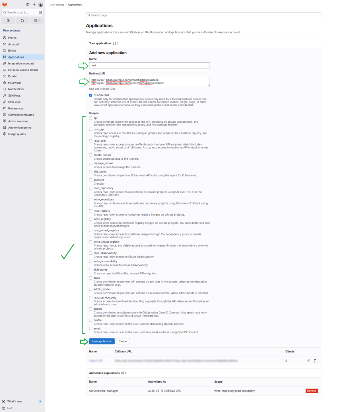Uncheck the Confidential checkbox

[91, 95]
